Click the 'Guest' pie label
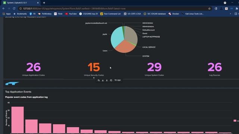Viewport: 239px width, 134px height. pos(145,33)
